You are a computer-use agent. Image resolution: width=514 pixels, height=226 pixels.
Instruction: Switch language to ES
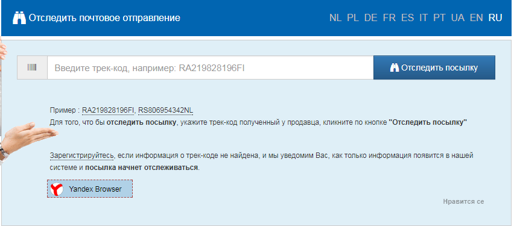(x=407, y=17)
